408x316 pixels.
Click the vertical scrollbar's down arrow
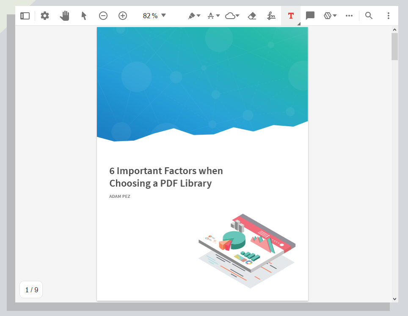pos(395,298)
